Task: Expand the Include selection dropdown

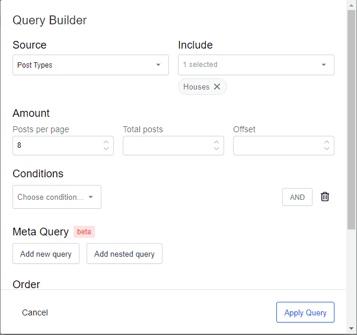Action: click(x=256, y=65)
